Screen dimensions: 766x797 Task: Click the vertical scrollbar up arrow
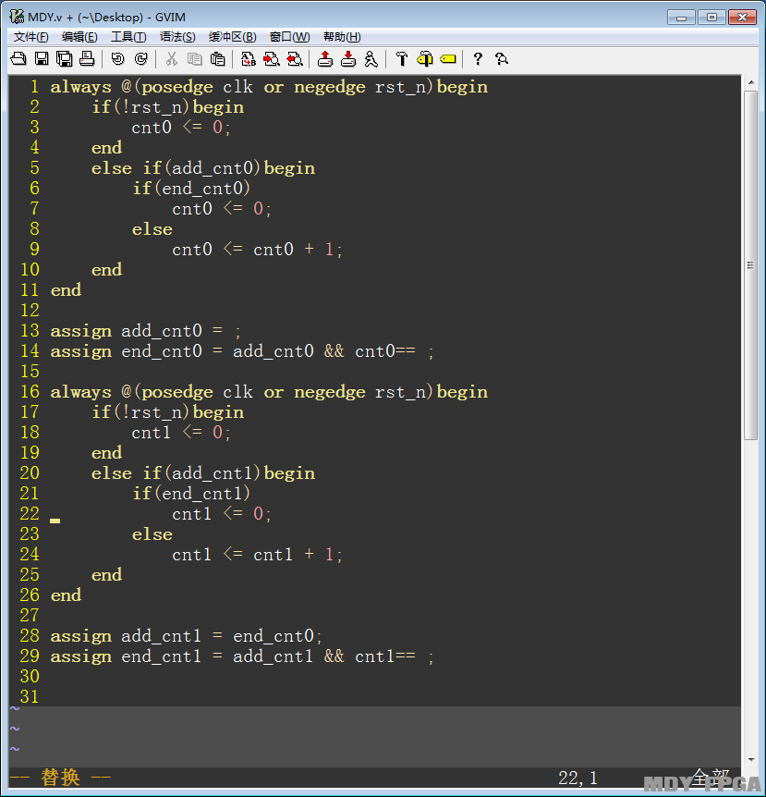pyautogui.click(x=751, y=82)
